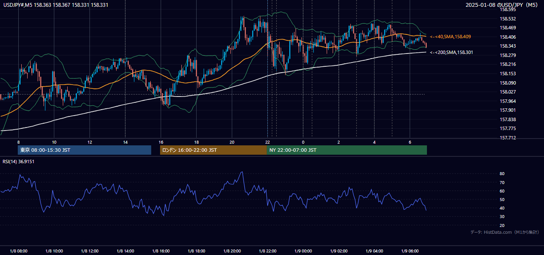Click hour label 22 under price chart
544x255 pixels.
click(x=267, y=142)
